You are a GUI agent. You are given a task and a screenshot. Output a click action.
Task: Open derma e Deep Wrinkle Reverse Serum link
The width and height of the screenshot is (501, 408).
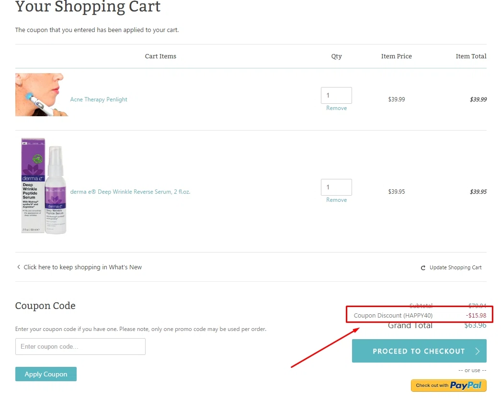click(130, 191)
